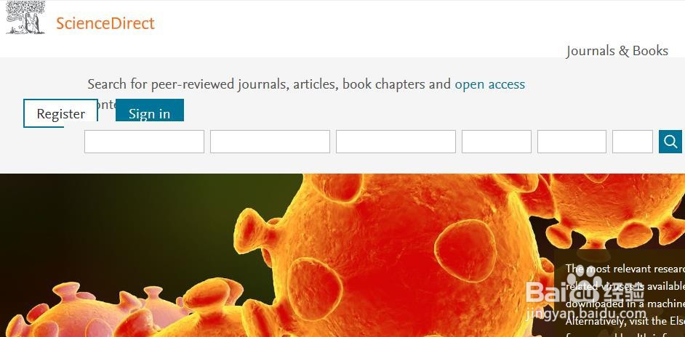Viewport: 685px width, 337px height.
Task: Click the Register button
Action: point(61,113)
